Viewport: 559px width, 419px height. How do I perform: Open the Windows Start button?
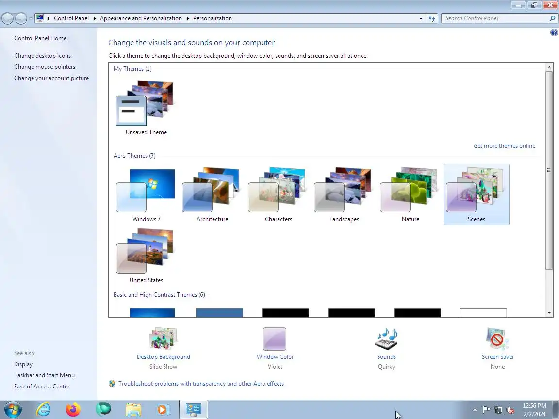[13, 409]
